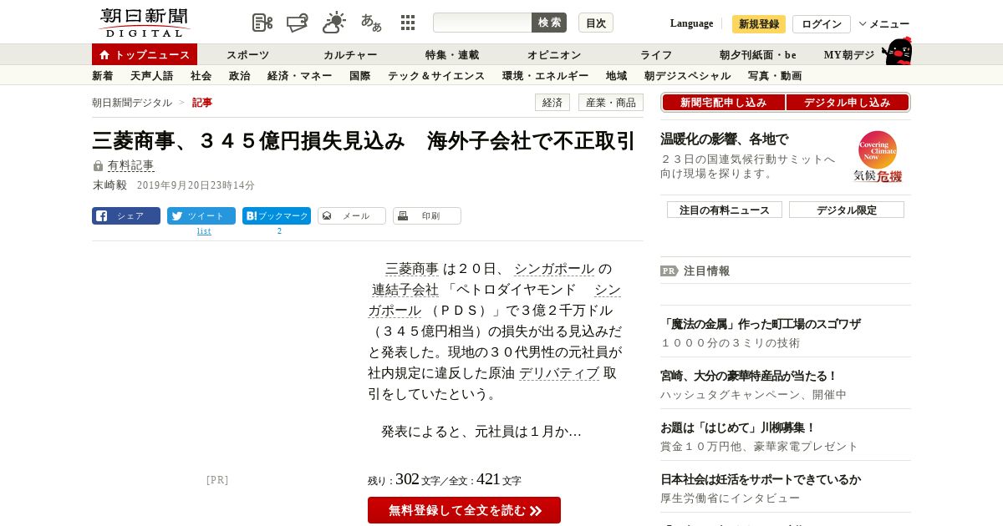Go to 地域 section

(x=617, y=75)
